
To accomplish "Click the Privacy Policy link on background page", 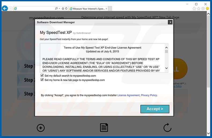I will pos(178,86).
